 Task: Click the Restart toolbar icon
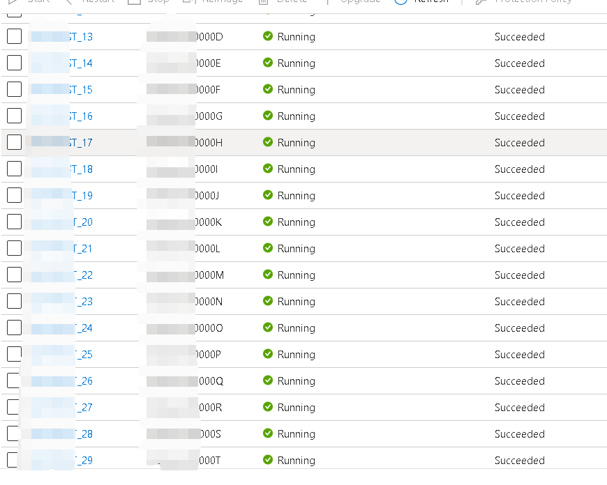pyautogui.click(x=68, y=1)
